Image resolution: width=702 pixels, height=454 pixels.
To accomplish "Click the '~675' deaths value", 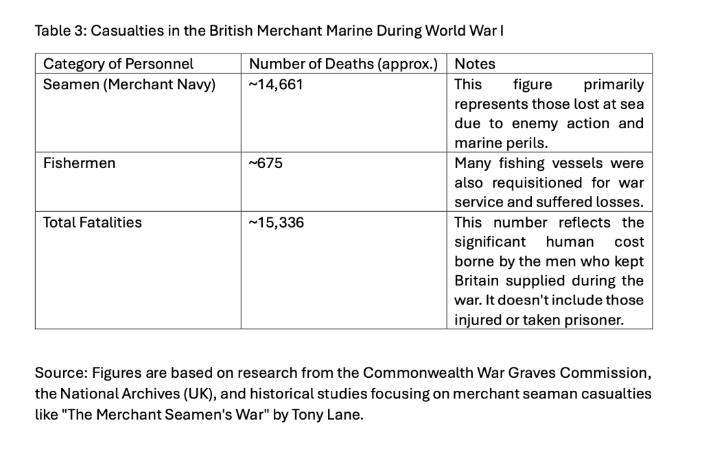I will (x=266, y=163).
